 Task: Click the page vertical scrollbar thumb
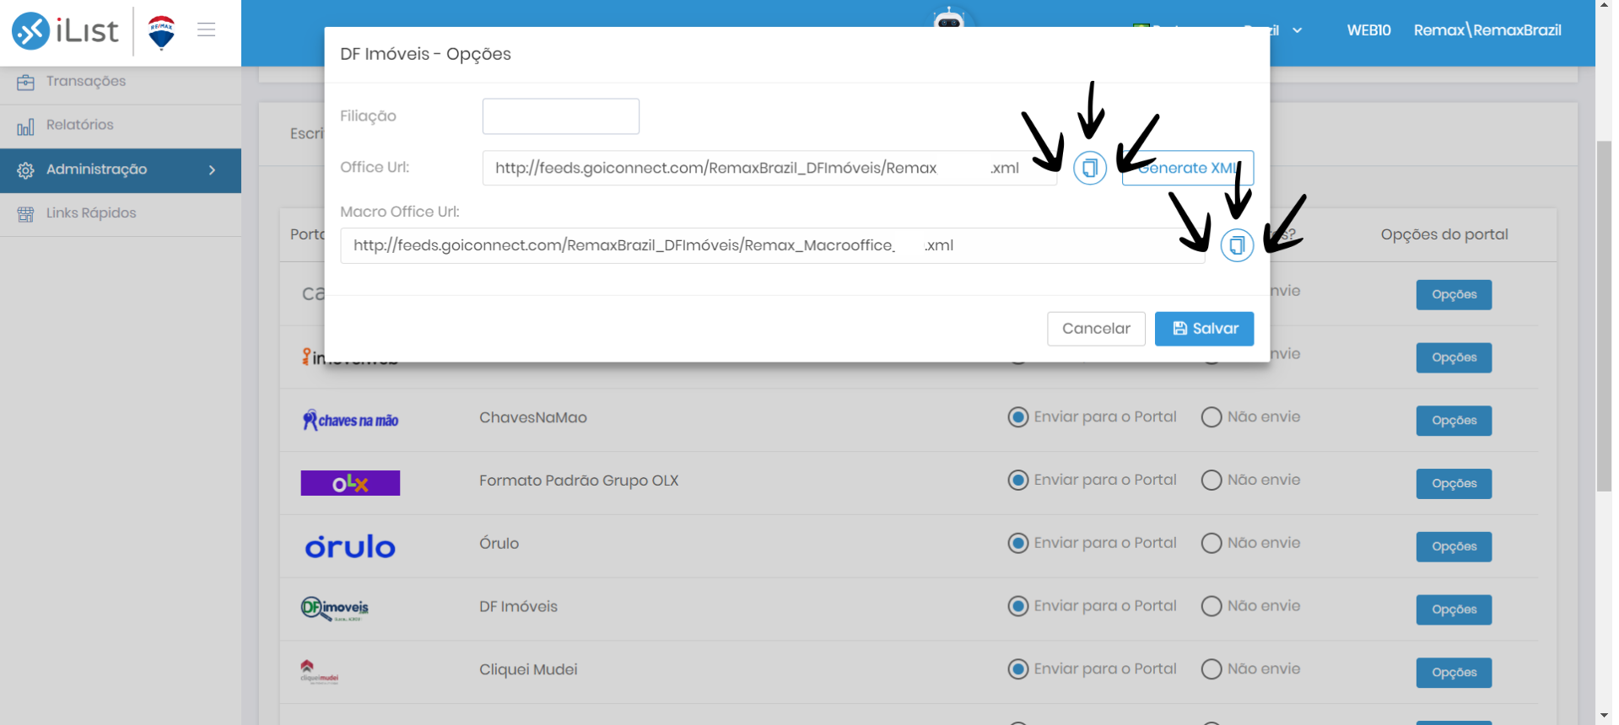[x=1604, y=316]
